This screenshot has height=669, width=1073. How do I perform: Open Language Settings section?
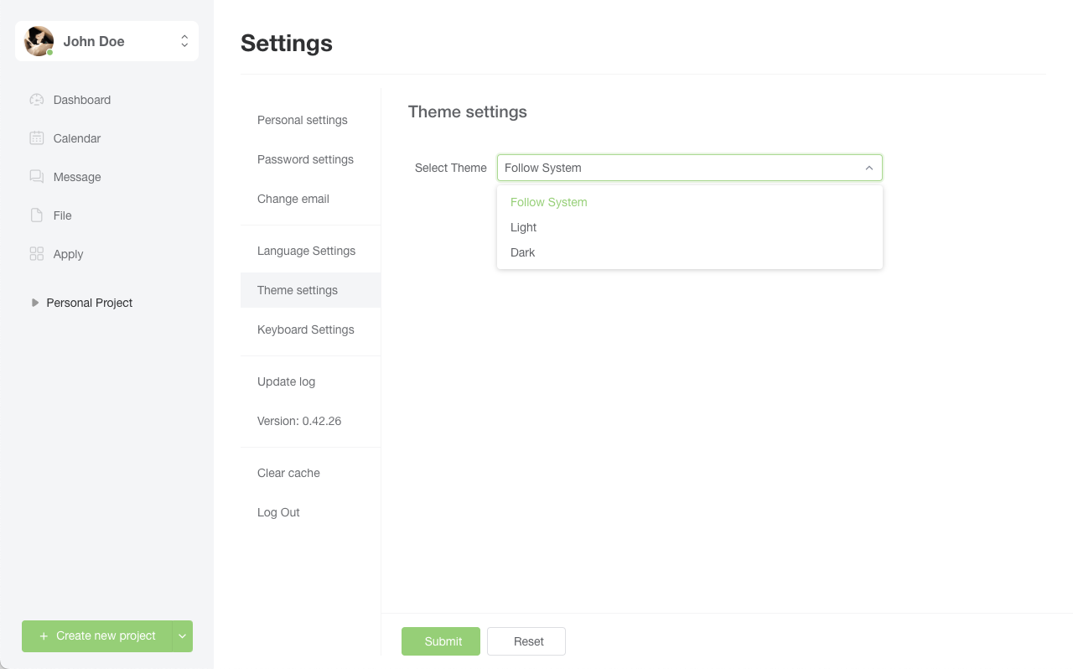click(x=310, y=251)
